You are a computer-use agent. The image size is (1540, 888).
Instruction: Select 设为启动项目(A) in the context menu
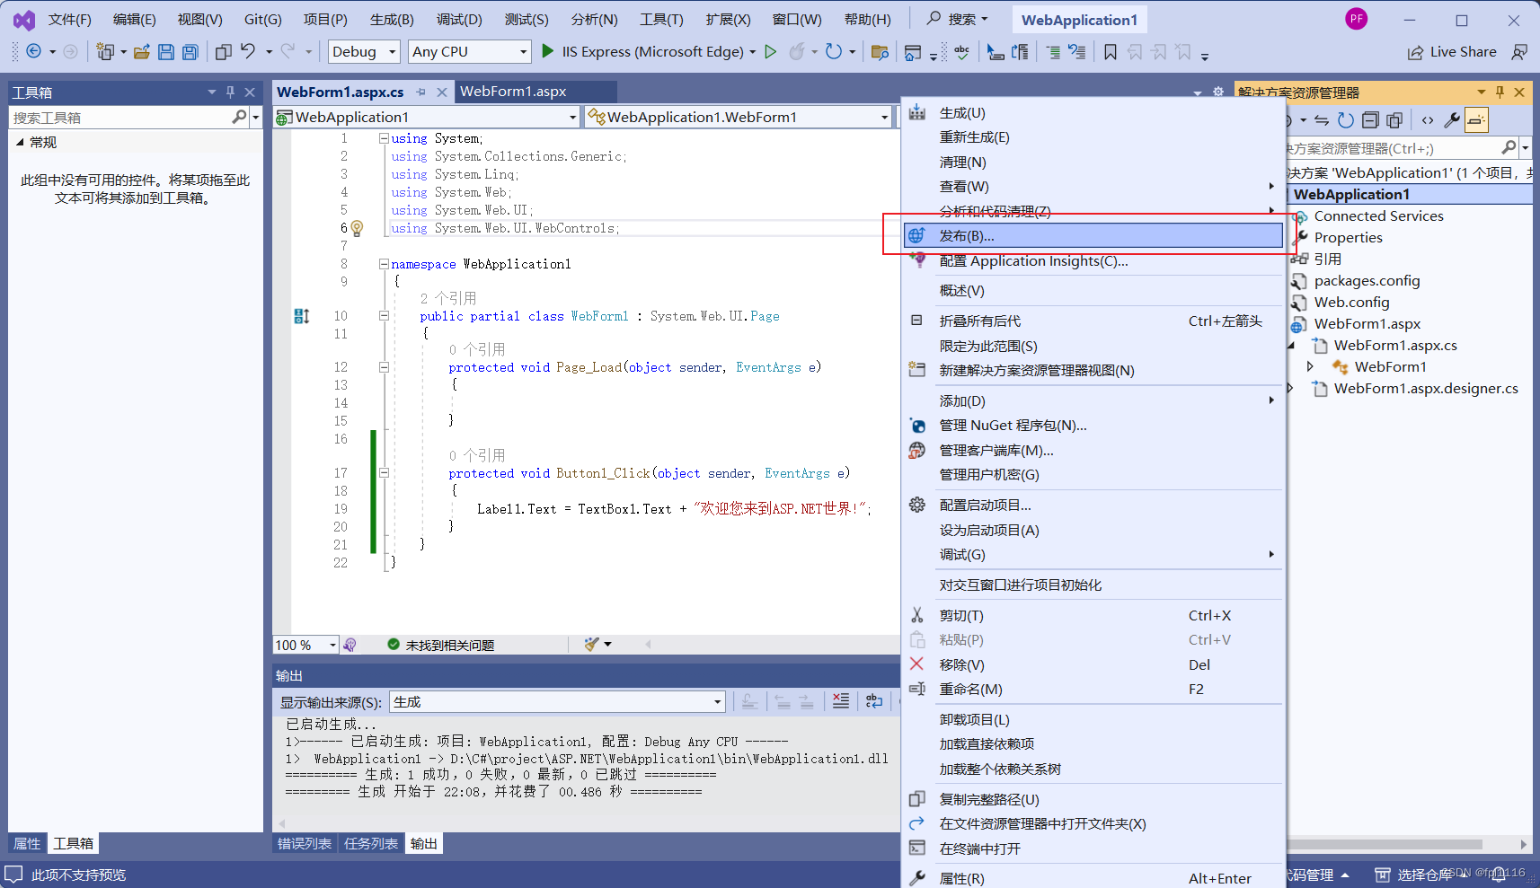point(1093,530)
